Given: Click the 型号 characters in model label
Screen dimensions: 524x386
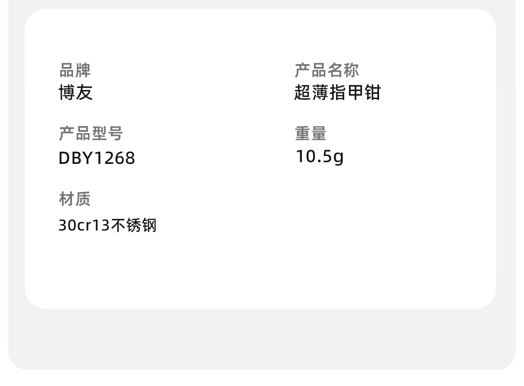Looking at the screenshot, I should coord(107,134).
